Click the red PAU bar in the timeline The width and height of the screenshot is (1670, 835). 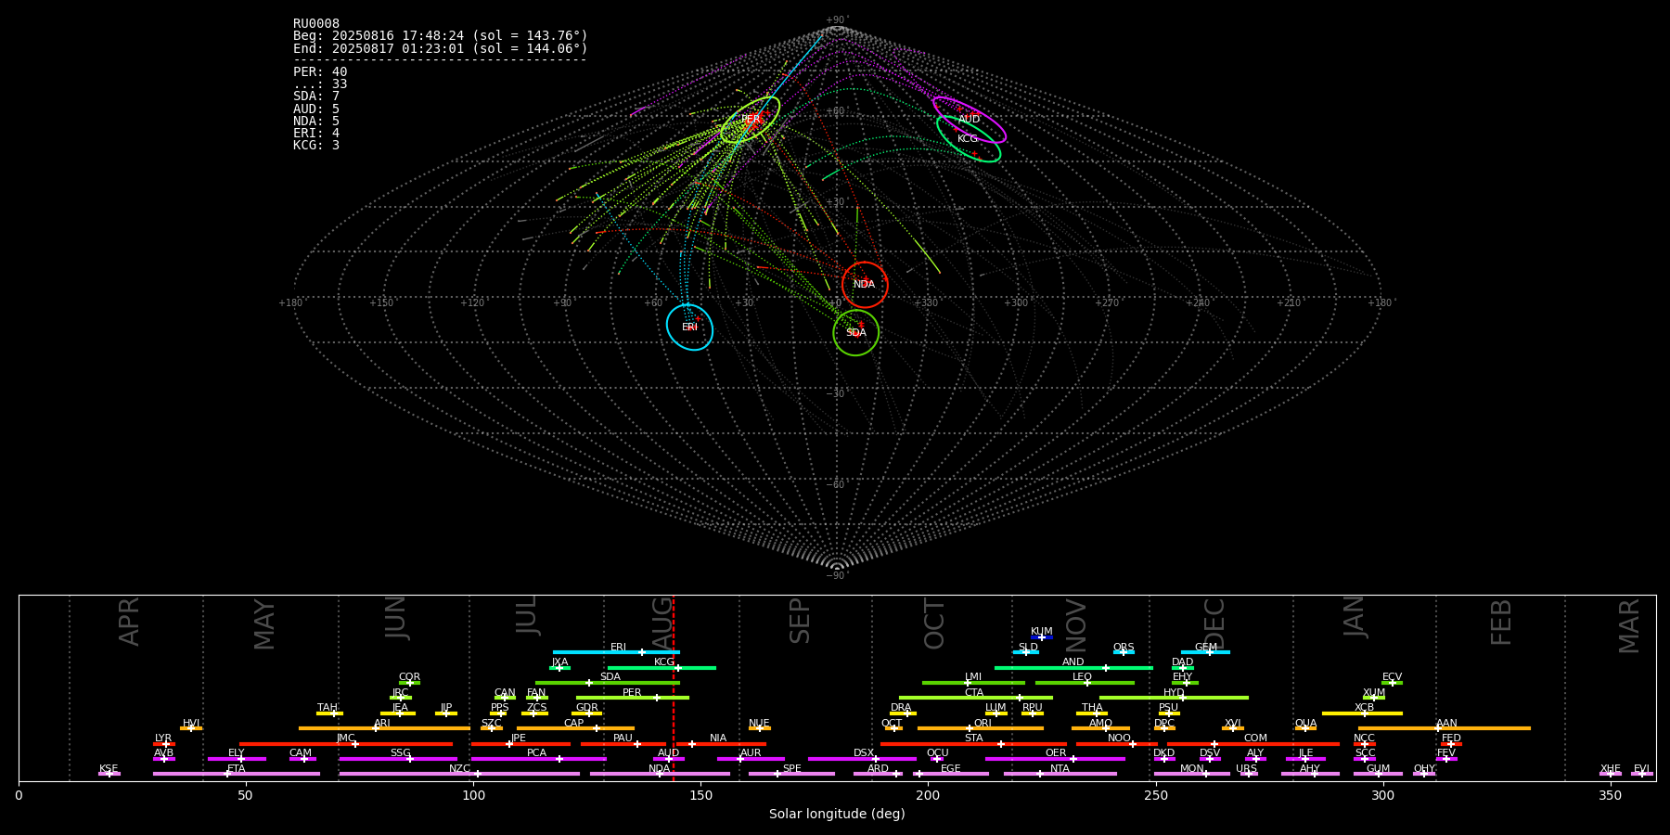point(623,744)
